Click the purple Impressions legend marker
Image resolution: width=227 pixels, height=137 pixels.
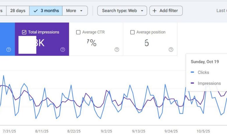tap(192, 83)
